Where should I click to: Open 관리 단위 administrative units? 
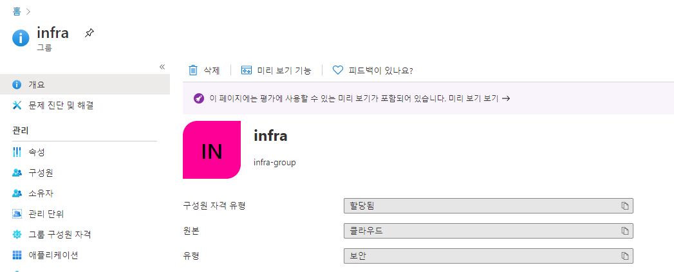[x=85, y=214]
